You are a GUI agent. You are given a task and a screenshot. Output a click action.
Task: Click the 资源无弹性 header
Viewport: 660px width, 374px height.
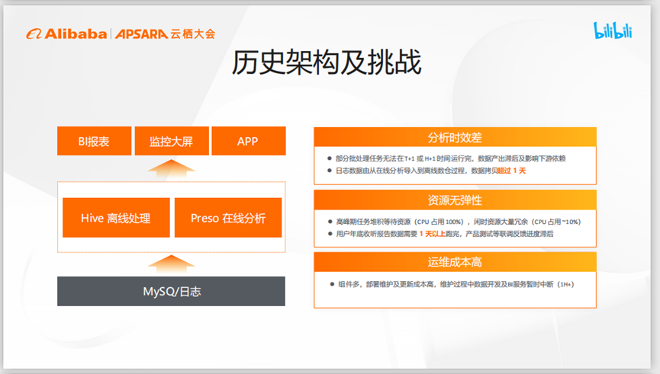point(455,200)
